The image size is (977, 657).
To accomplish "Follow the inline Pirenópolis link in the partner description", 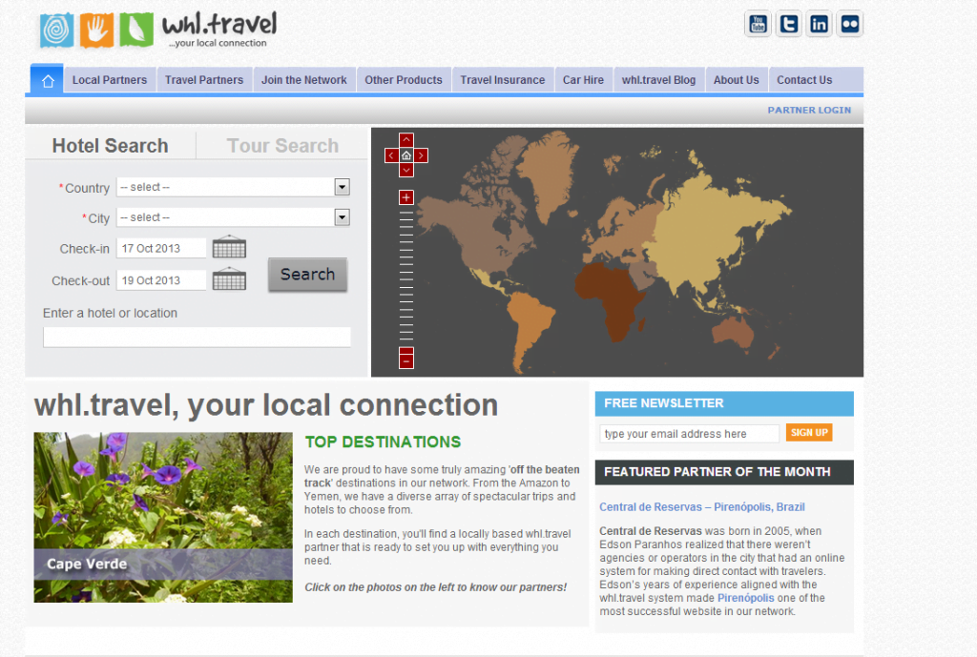I will (x=746, y=598).
